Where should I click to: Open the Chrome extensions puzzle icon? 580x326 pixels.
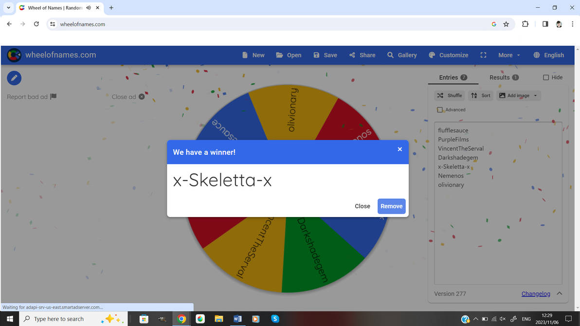pos(525,24)
